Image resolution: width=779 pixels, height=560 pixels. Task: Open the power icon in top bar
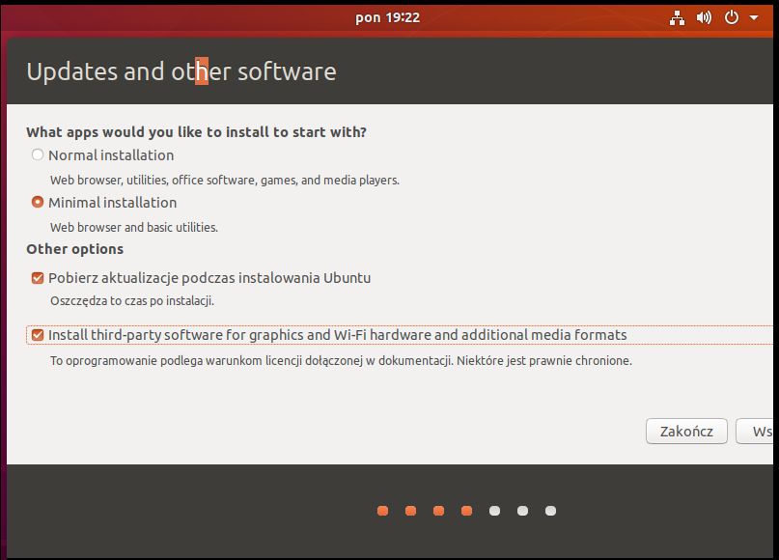(x=732, y=18)
